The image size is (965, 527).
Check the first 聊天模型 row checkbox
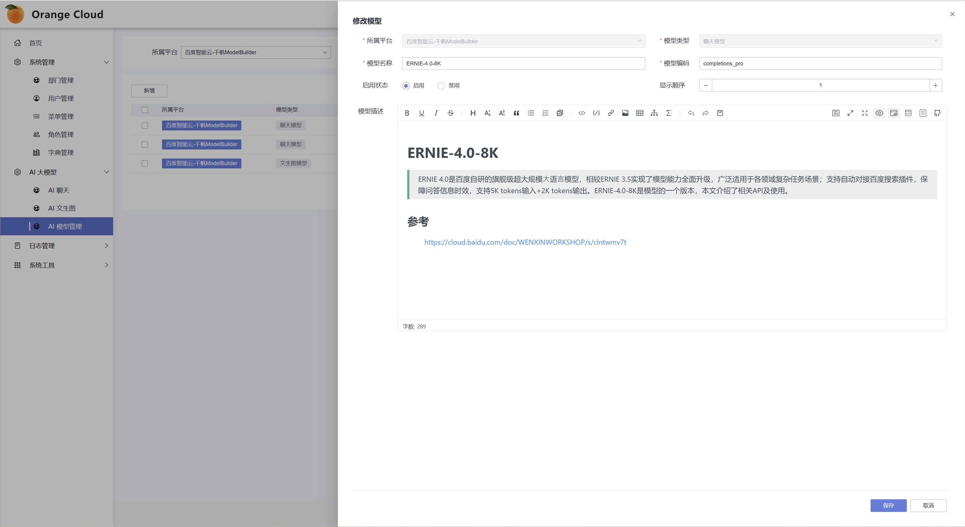144,126
